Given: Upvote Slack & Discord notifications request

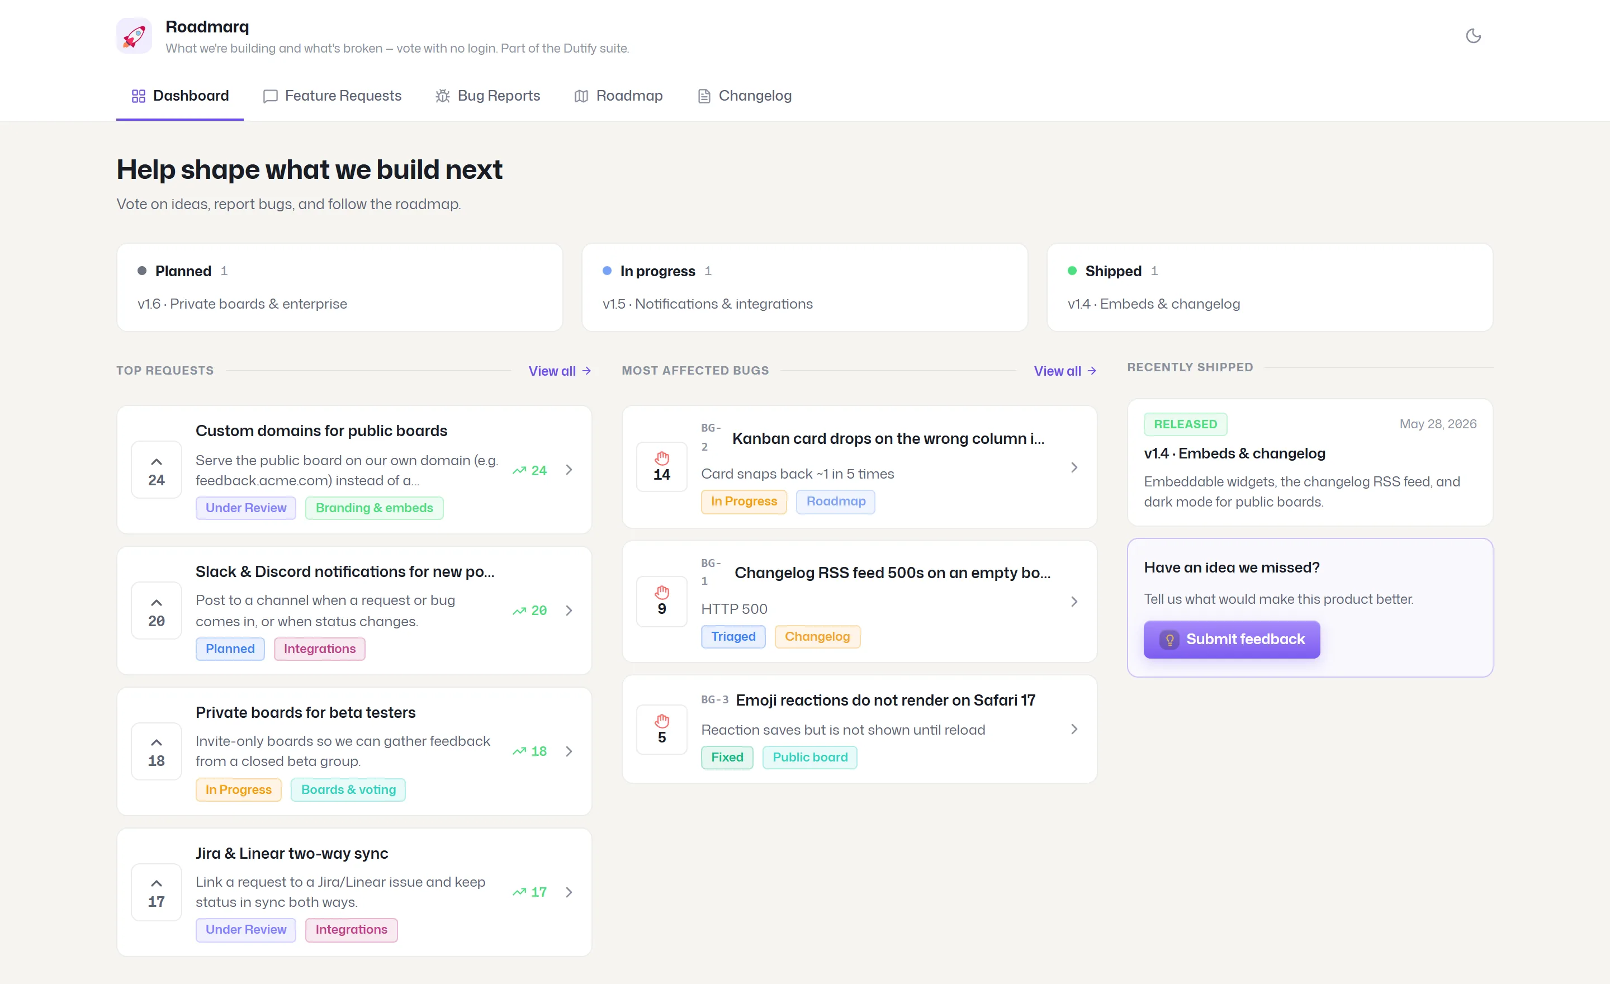Looking at the screenshot, I should pos(156,611).
